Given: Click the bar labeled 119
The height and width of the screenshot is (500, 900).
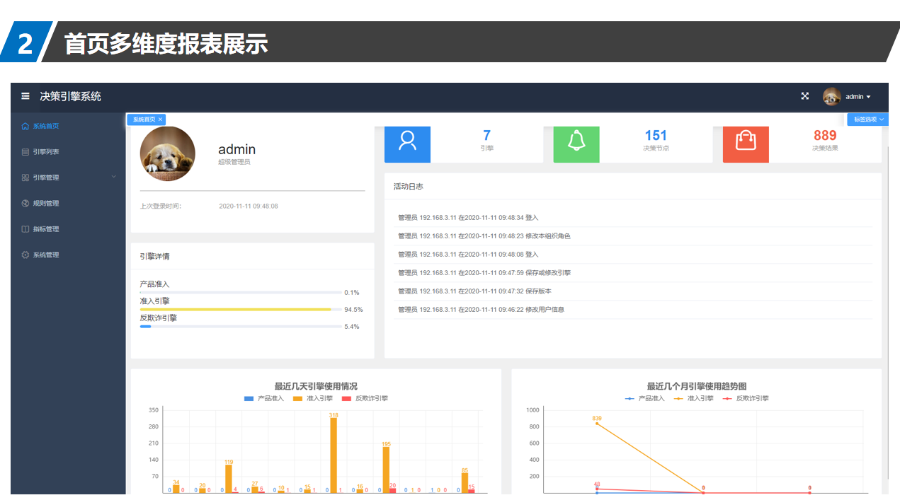Looking at the screenshot, I should (228, 479).
